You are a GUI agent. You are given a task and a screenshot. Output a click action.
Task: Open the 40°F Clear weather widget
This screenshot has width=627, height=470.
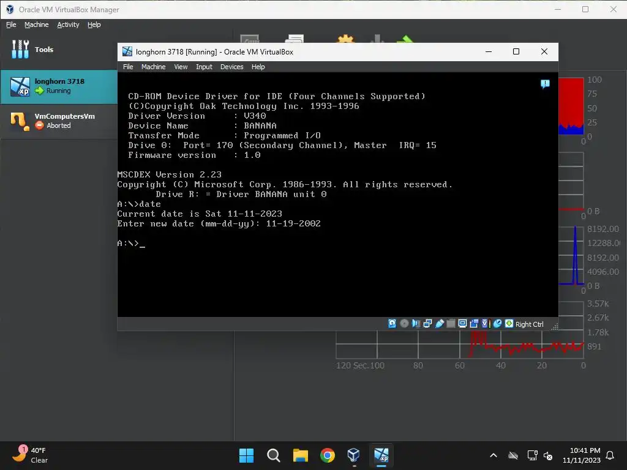click(x=31, y=455)
